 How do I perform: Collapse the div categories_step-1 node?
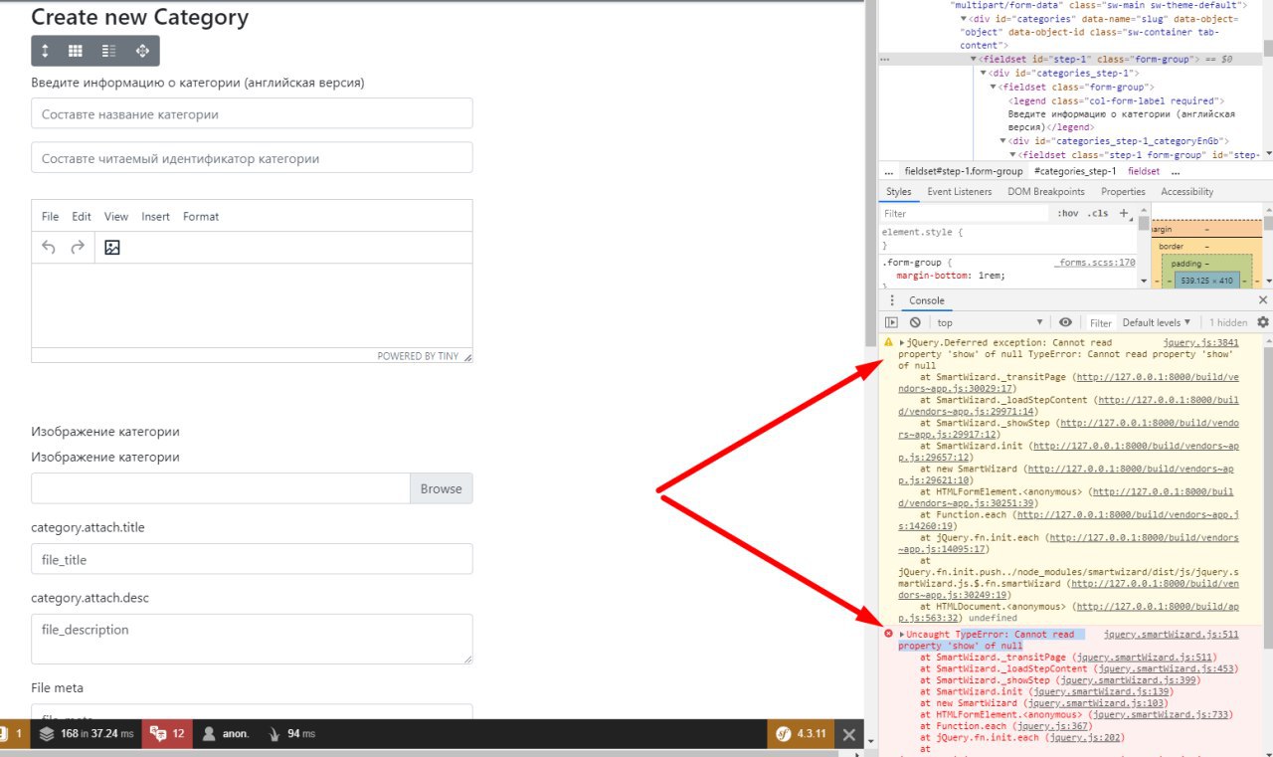click(x=984, y=73)
